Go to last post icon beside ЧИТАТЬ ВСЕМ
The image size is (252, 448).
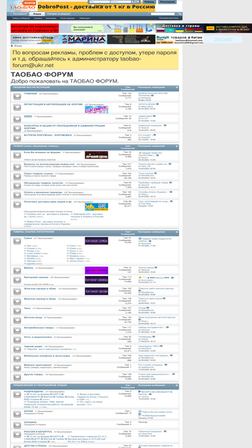pyautogui.click(x=157, y=104)
